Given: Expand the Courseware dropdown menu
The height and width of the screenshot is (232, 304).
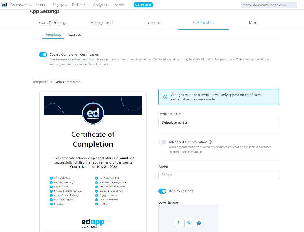Looking at the screenshot, I should [21, 5].
